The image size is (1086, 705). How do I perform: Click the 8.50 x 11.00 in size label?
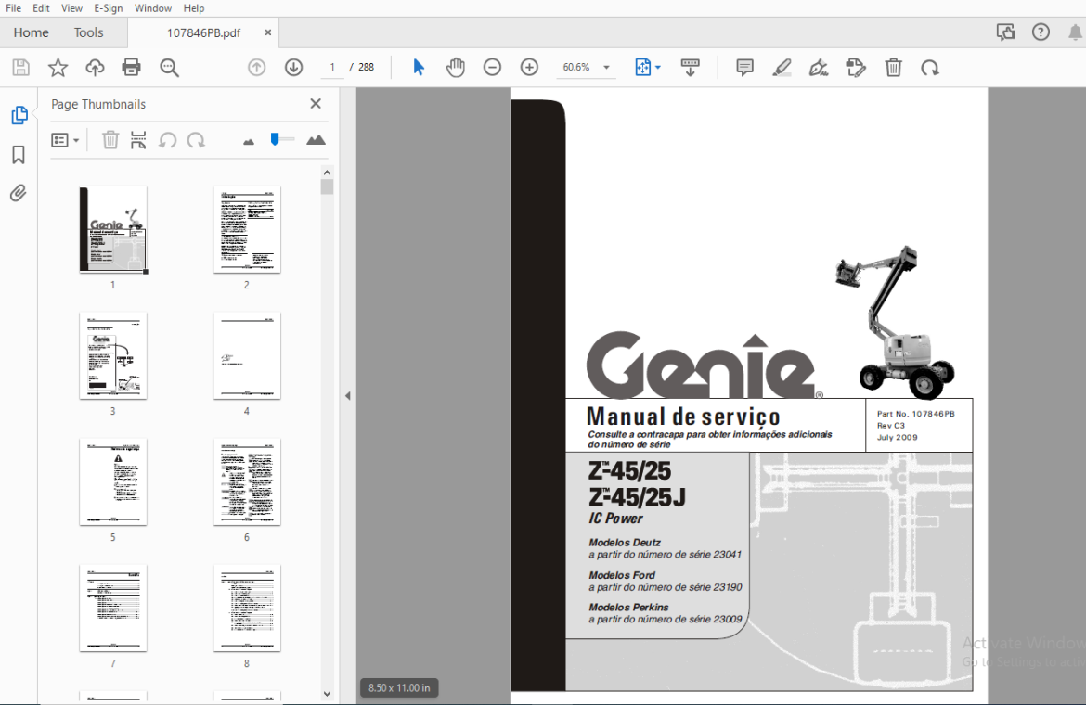(399, 687)
